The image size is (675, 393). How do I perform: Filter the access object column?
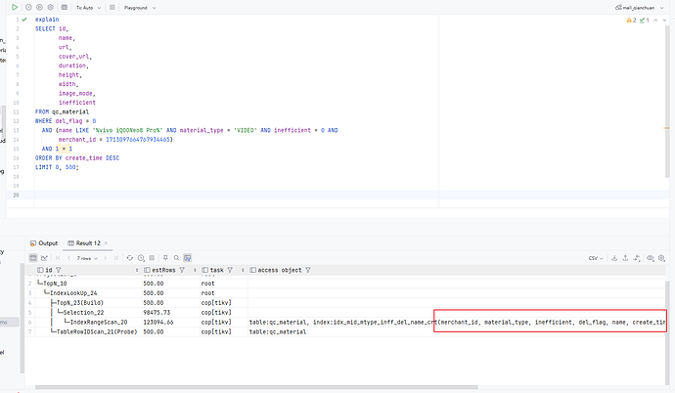tap(308, 270)
